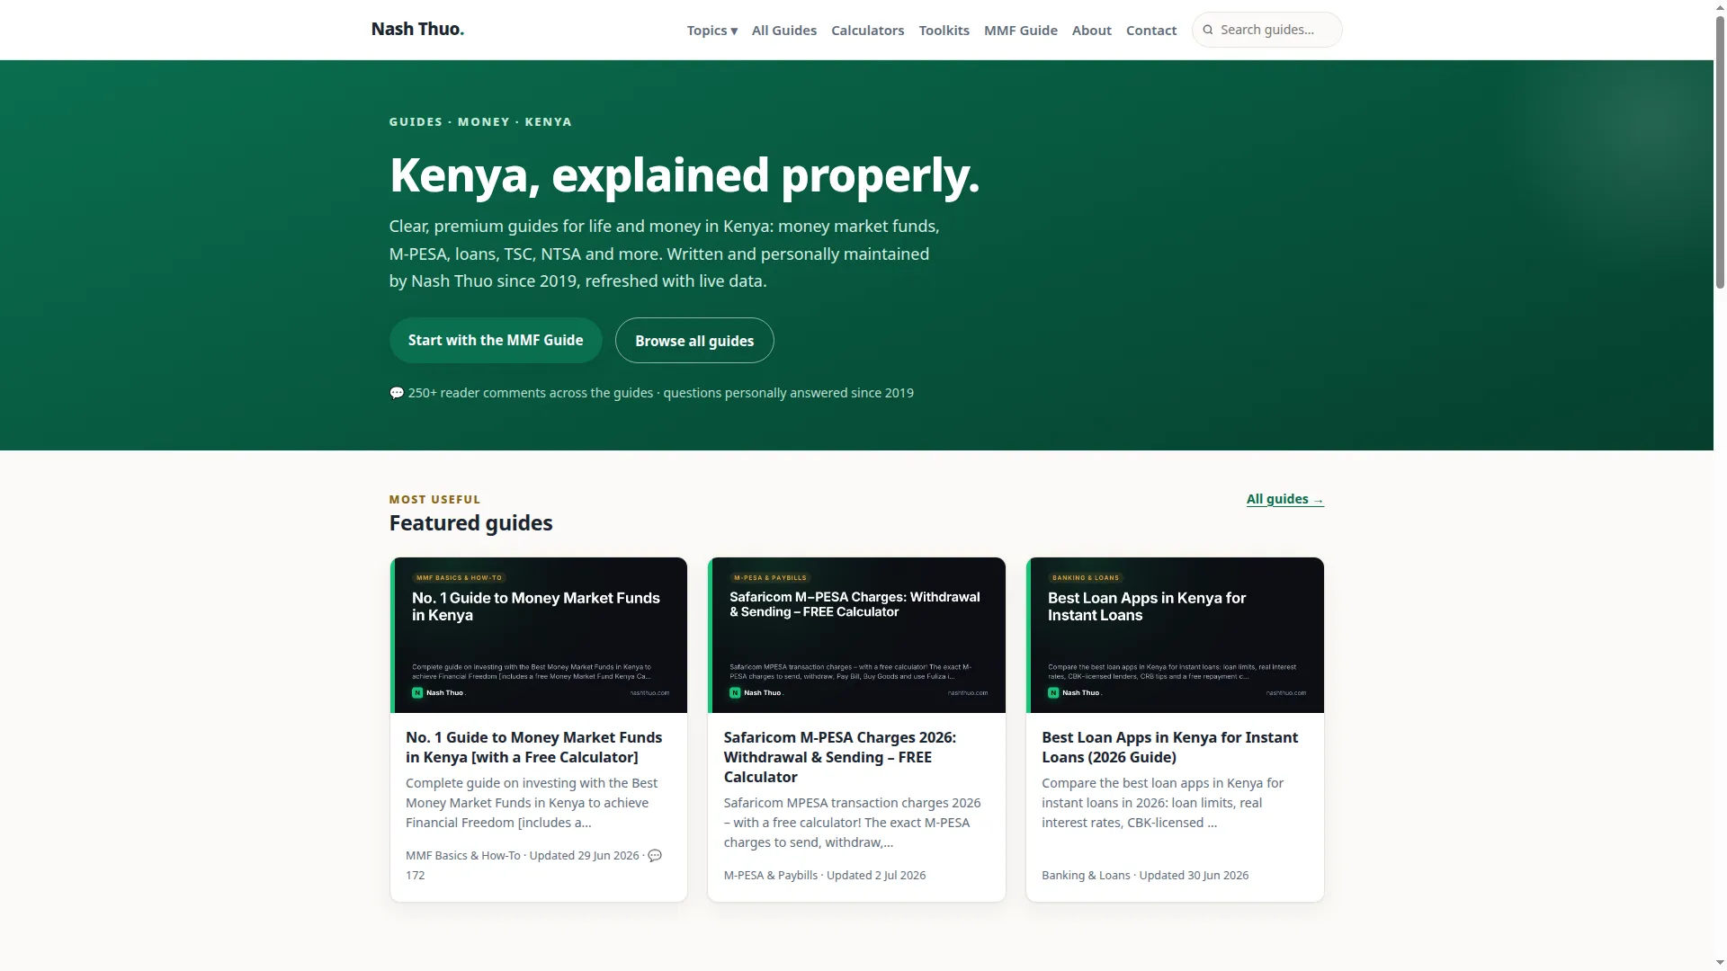Viewport: 1727px width, 971px height.
Task: Expand the Topics dropdown menu
Action: 711,31
